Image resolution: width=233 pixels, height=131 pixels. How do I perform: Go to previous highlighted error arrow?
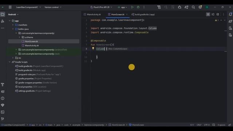221,20
